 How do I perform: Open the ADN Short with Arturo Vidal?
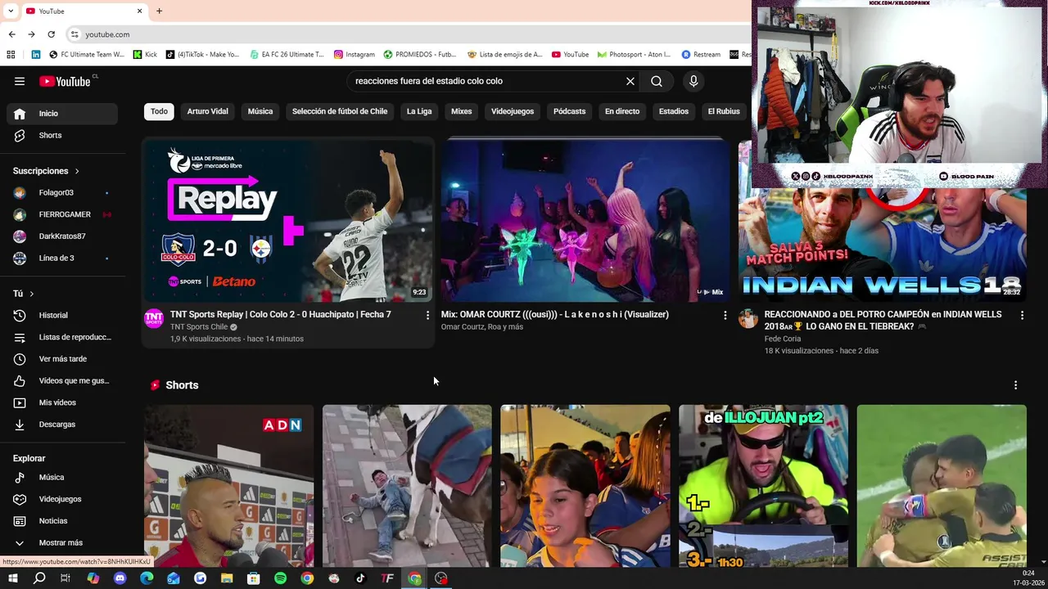pos(228,486)
